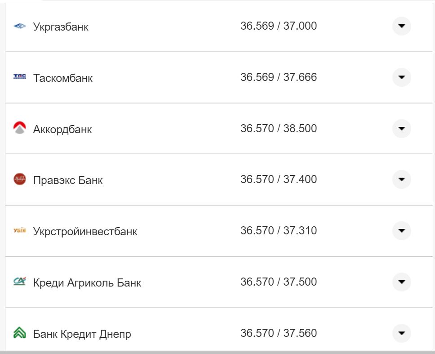The height and width of the screenshot is (354, 435).
Task: Expand the Аккордбанк row details
Action: pos(401,128)
